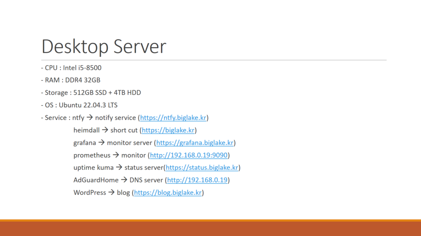The image size is (421, 236).
Task: Visit the blog.biglake.kr link
Action: pos(168,192)
